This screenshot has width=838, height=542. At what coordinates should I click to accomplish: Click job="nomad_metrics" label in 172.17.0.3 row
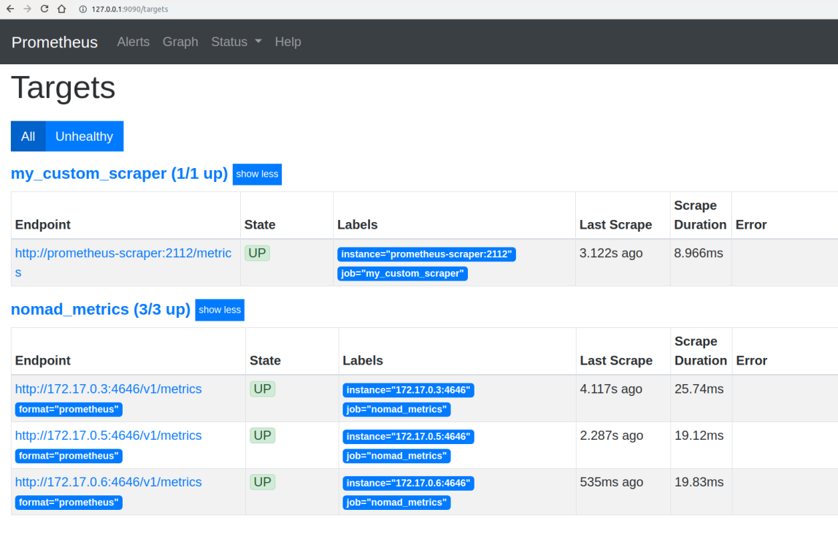396,409
